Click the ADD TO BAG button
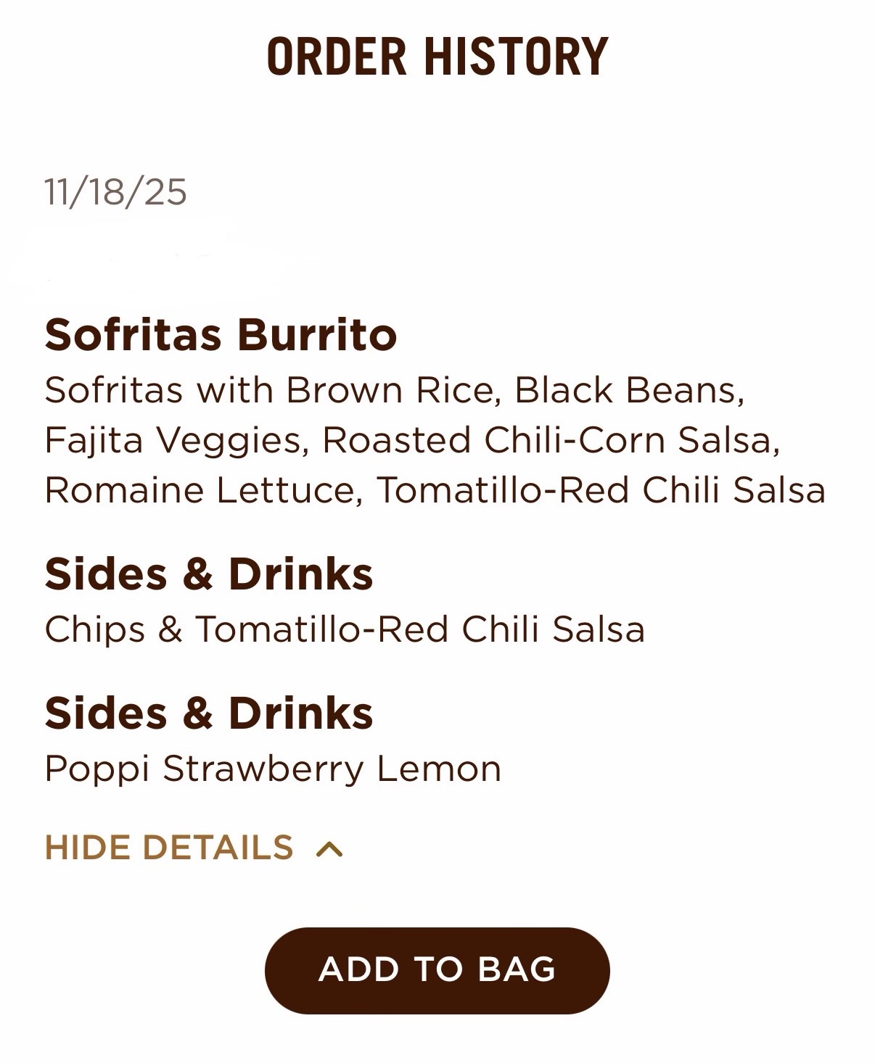875x1063 pixels. 437,969
